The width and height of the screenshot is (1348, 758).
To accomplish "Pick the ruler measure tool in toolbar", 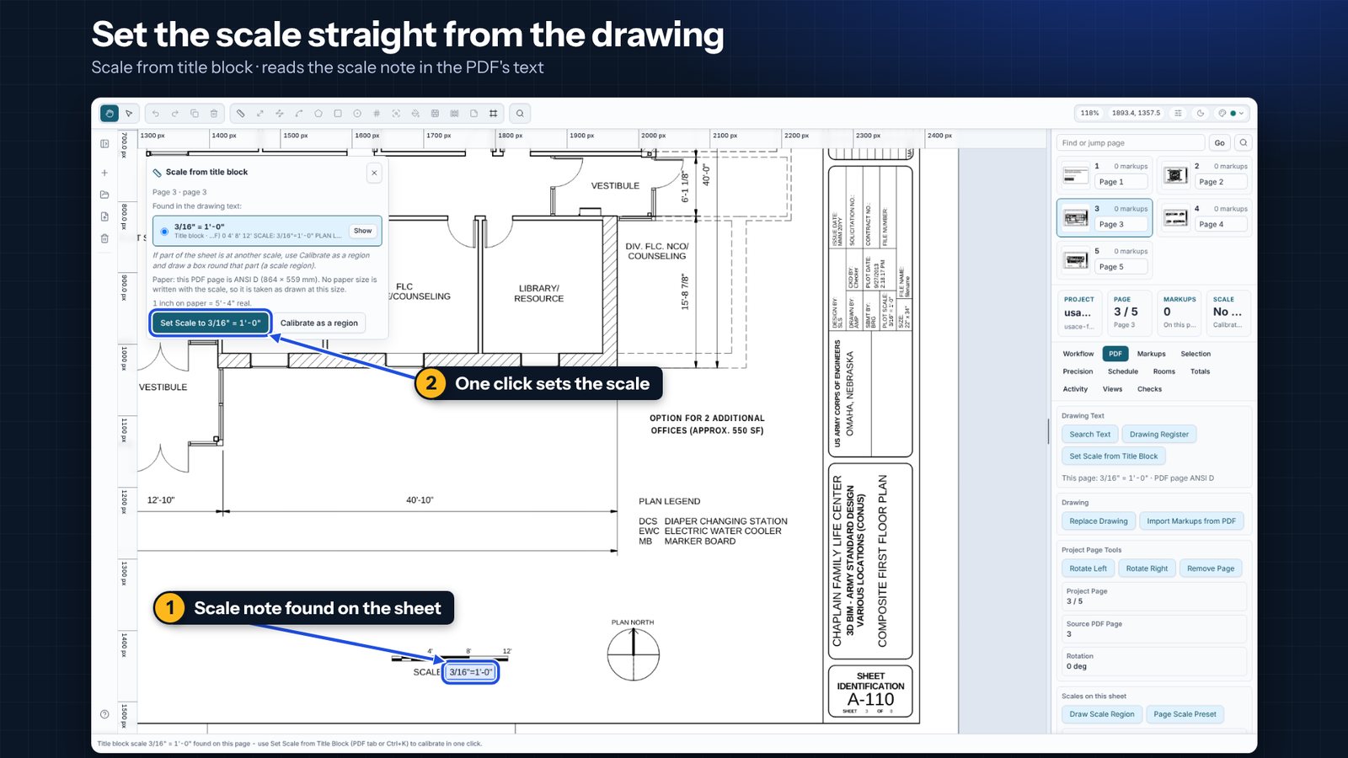I will [240, 113].
